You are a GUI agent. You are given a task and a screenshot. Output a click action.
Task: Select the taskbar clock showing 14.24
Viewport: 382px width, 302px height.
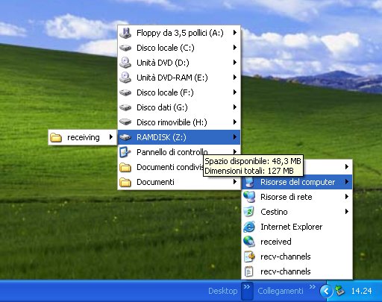click(x=361, y=291)
